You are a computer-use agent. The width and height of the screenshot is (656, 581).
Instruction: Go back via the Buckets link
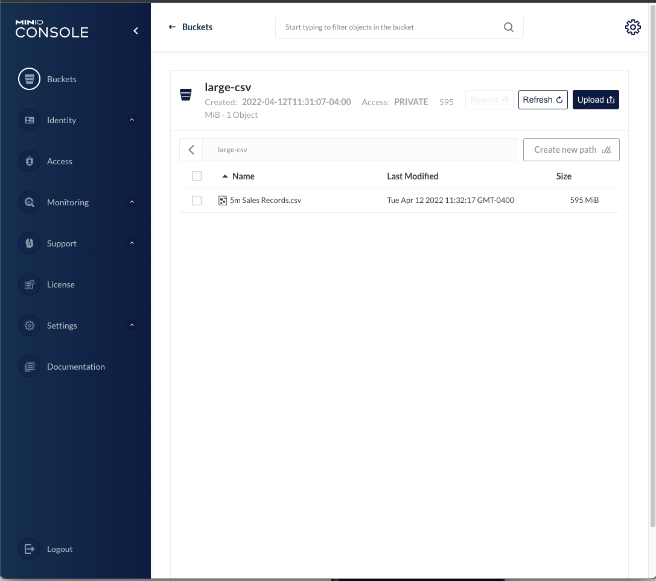tap(191, 27)
